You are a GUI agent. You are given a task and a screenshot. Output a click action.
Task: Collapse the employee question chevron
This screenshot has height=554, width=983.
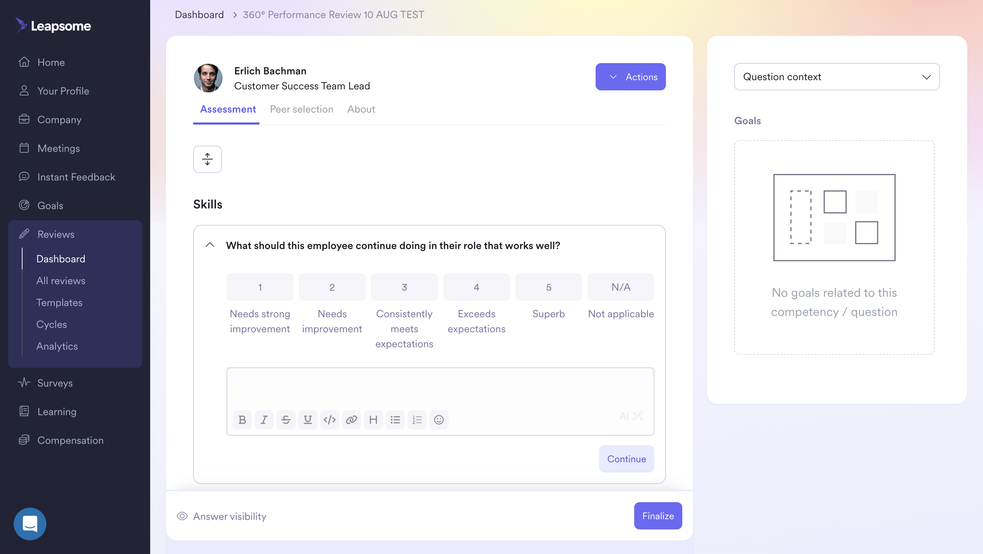210,245
